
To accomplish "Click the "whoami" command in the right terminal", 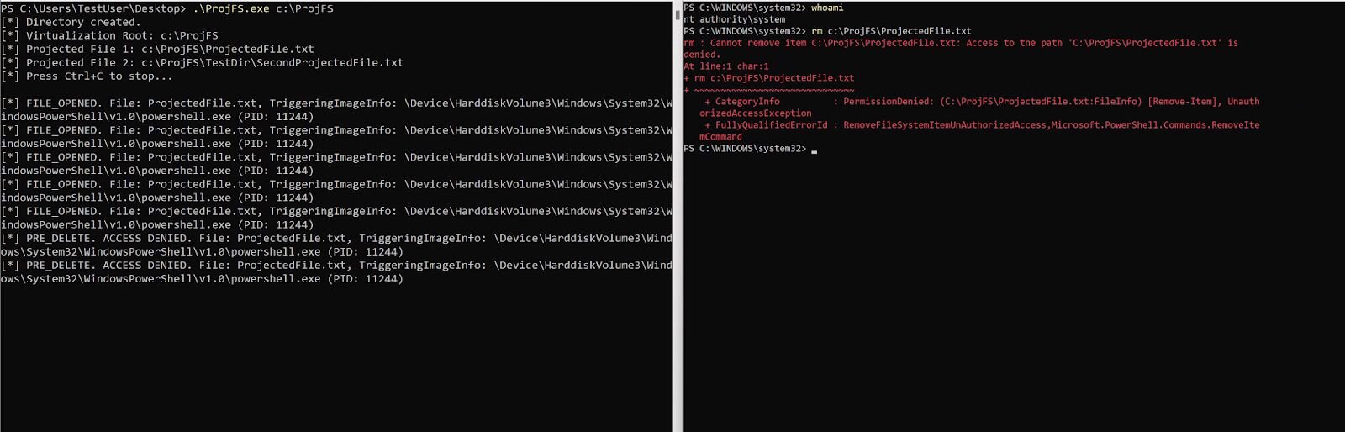I will pyautogui.click(x=827, y=8).
